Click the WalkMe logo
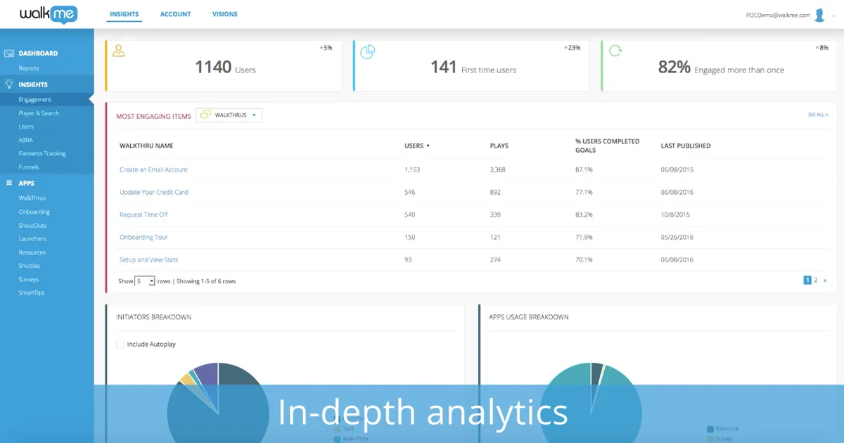Image resolution: width=844 pixels, height=443 pixels. tap(49, 15)
